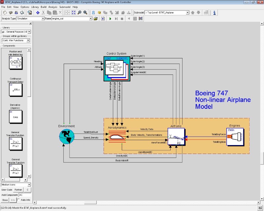Viewport: 264px width, 211px height.
Task: Open the Submodel menu
Action: 65,7
